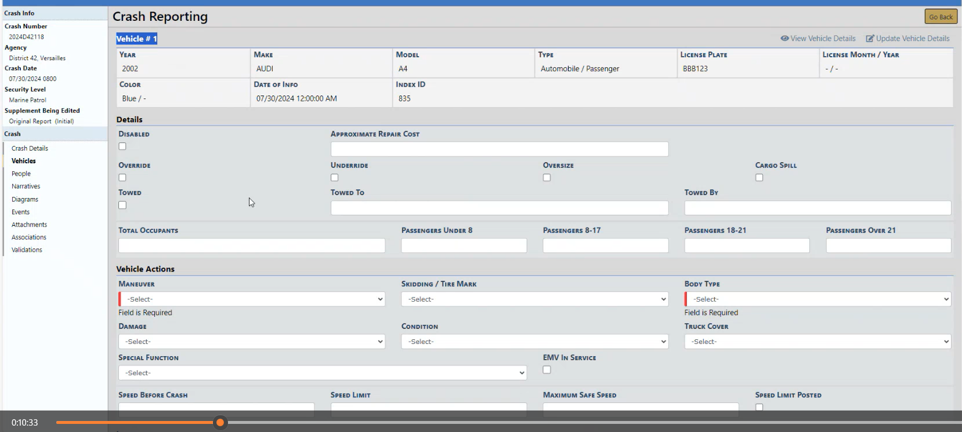Select Narratives from the sidebar menu

[x=26, y=186]
